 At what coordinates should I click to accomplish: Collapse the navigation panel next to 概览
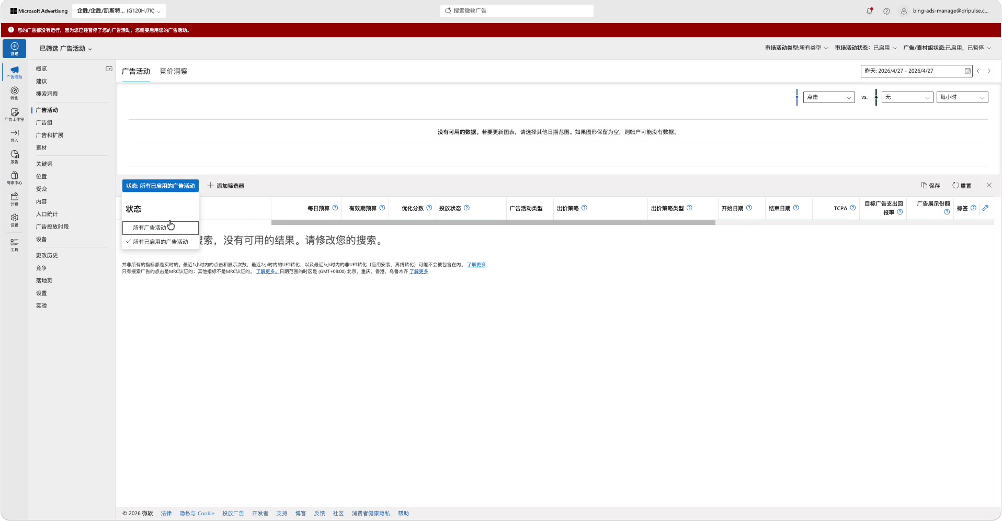[x=109, y=69]
